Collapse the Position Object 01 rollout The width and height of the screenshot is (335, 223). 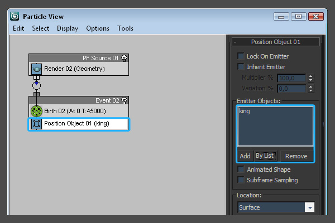(x=236, y=42)
